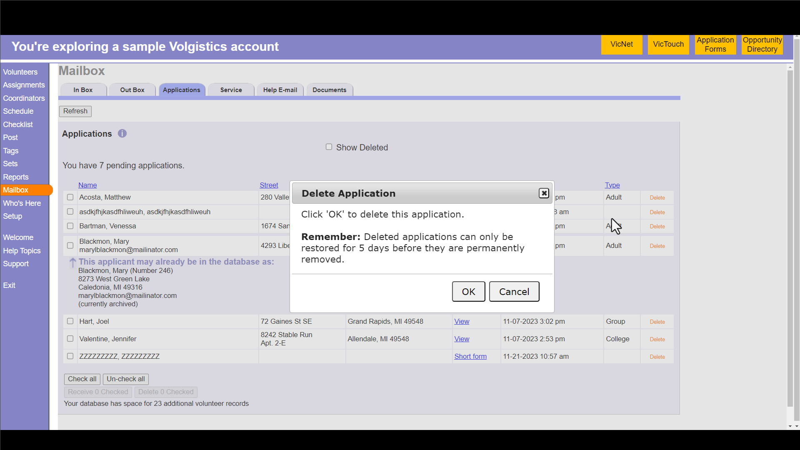Tick the Hart, Joel checkbox
This screenshot has height=450, width=800.
70,321
